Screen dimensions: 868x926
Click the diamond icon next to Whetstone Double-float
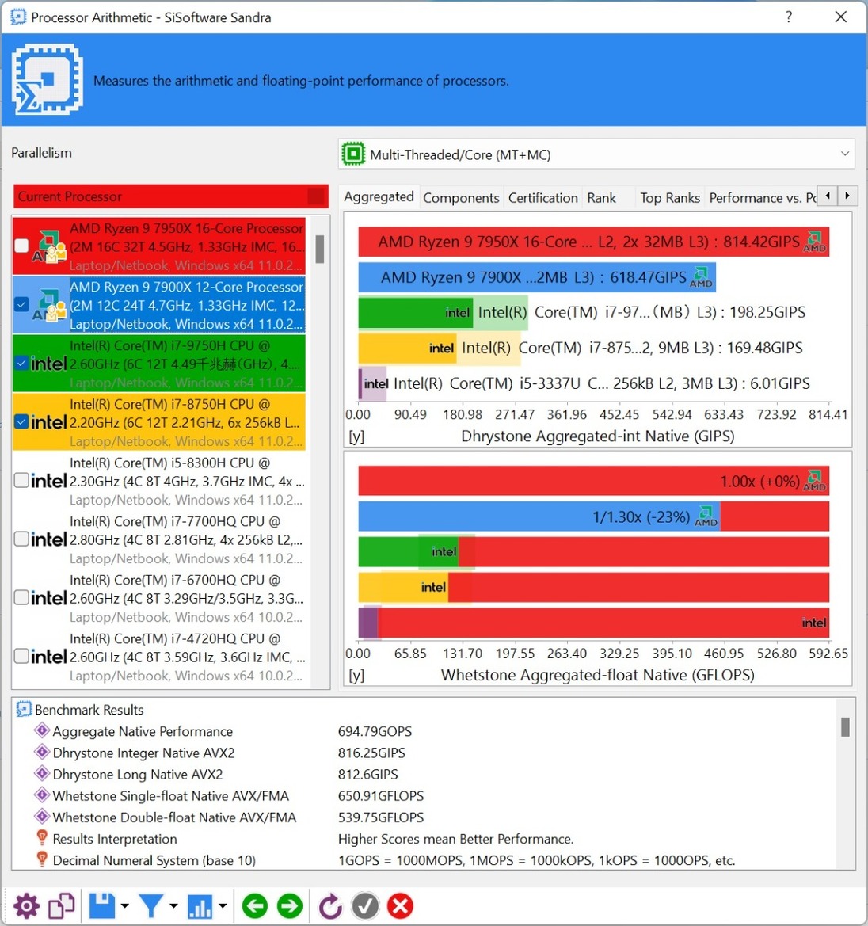[42, 816]
